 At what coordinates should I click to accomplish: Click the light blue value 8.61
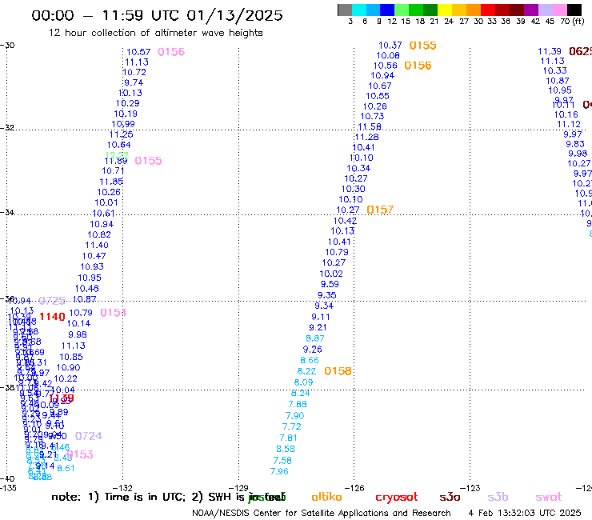[66, 468]
